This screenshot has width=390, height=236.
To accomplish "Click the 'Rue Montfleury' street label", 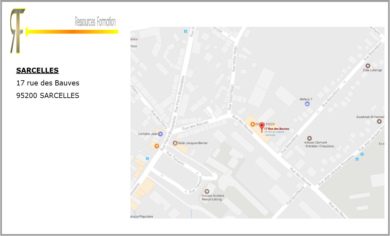I will tap(295, 195).
